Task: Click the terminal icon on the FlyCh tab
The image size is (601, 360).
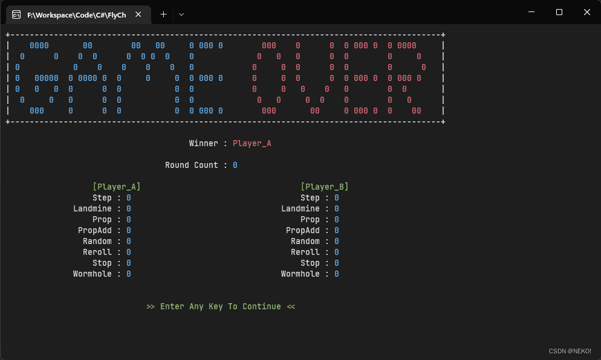Action: pos(16,14)
